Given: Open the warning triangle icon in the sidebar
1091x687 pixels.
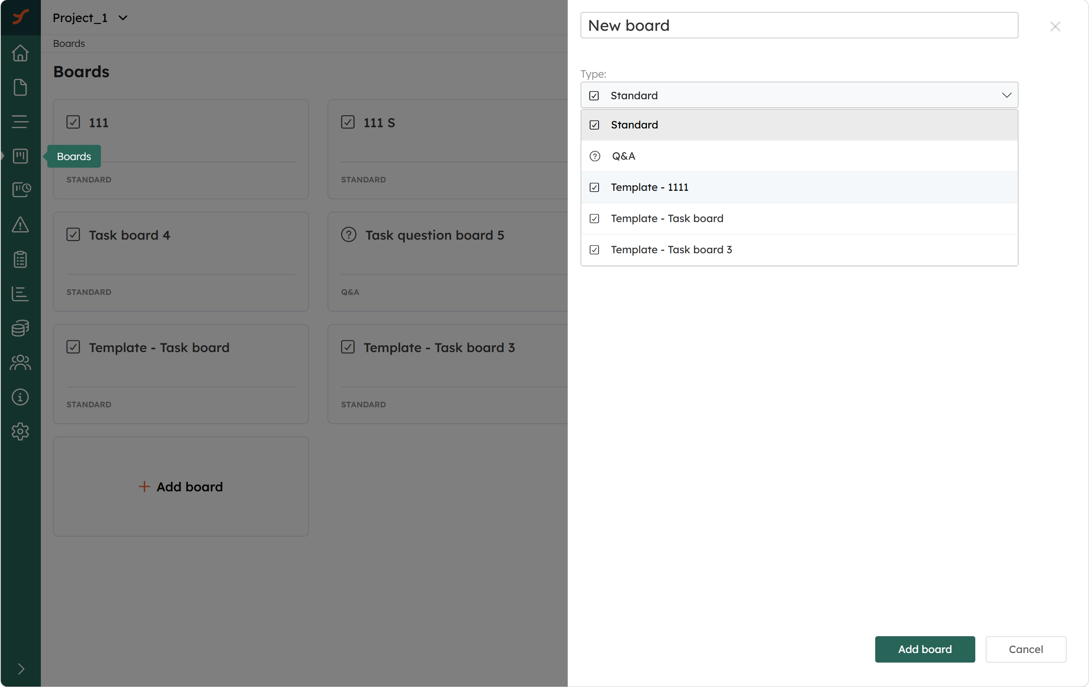Looking at the screenshot, I should (x=20, y=224).
